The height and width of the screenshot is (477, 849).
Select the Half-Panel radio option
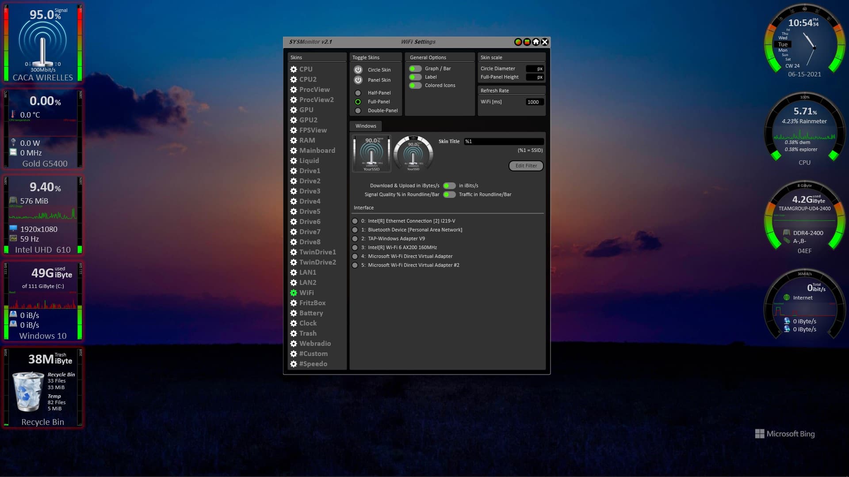click(x=358, y=93)
